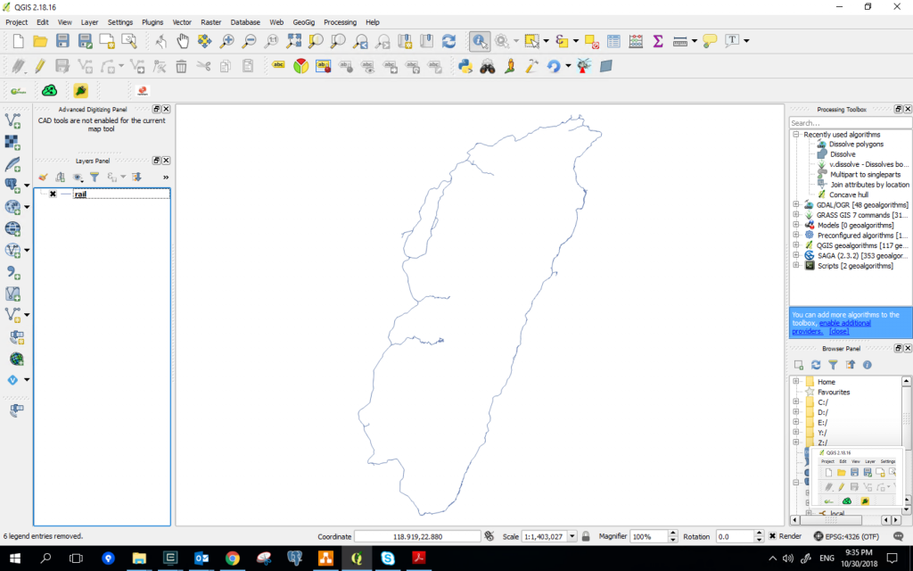Viewport: 913px width, 571px height.
Task: Open the scale dropdown arrow
Action: point(572,536)
